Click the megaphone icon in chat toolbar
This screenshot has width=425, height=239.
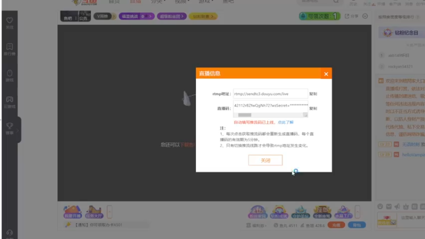click(x=397, y=207)
